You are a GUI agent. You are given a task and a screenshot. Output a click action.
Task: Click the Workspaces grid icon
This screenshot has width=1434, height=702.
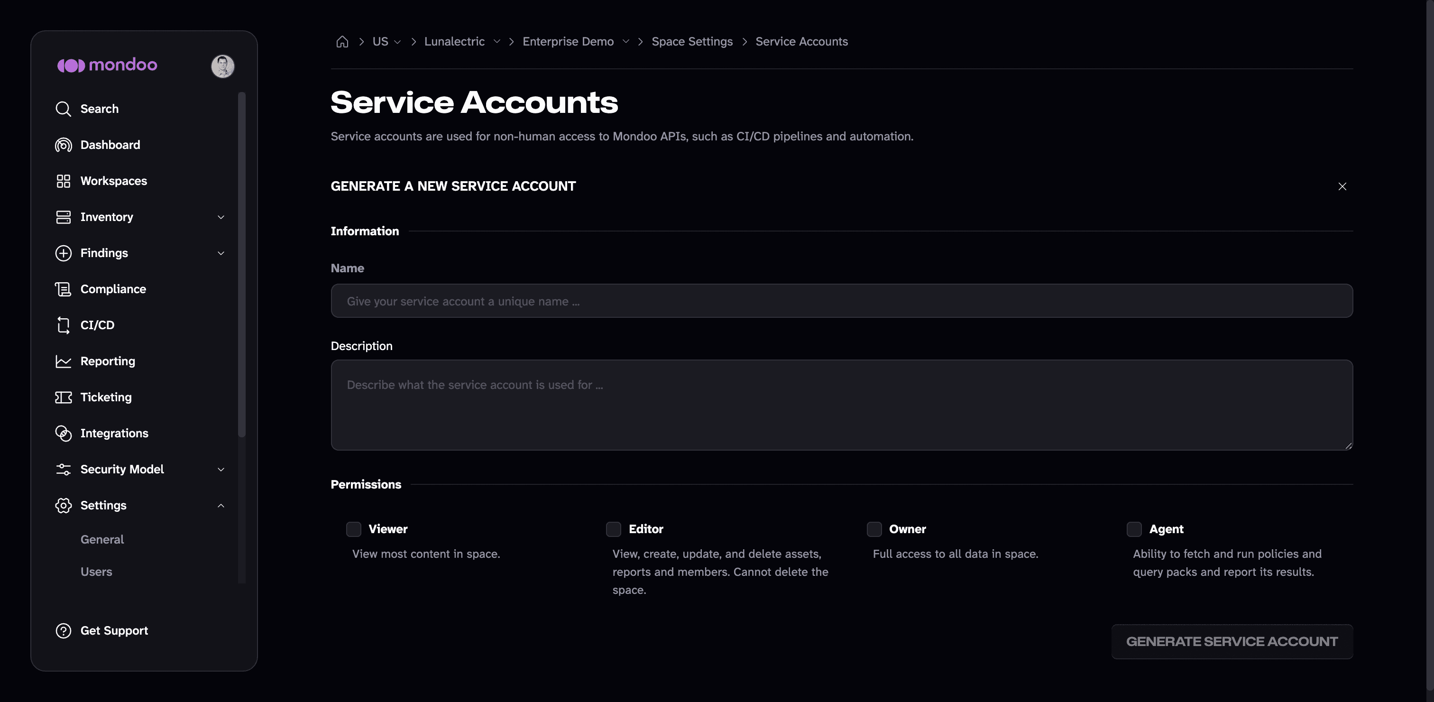[64, 181]
